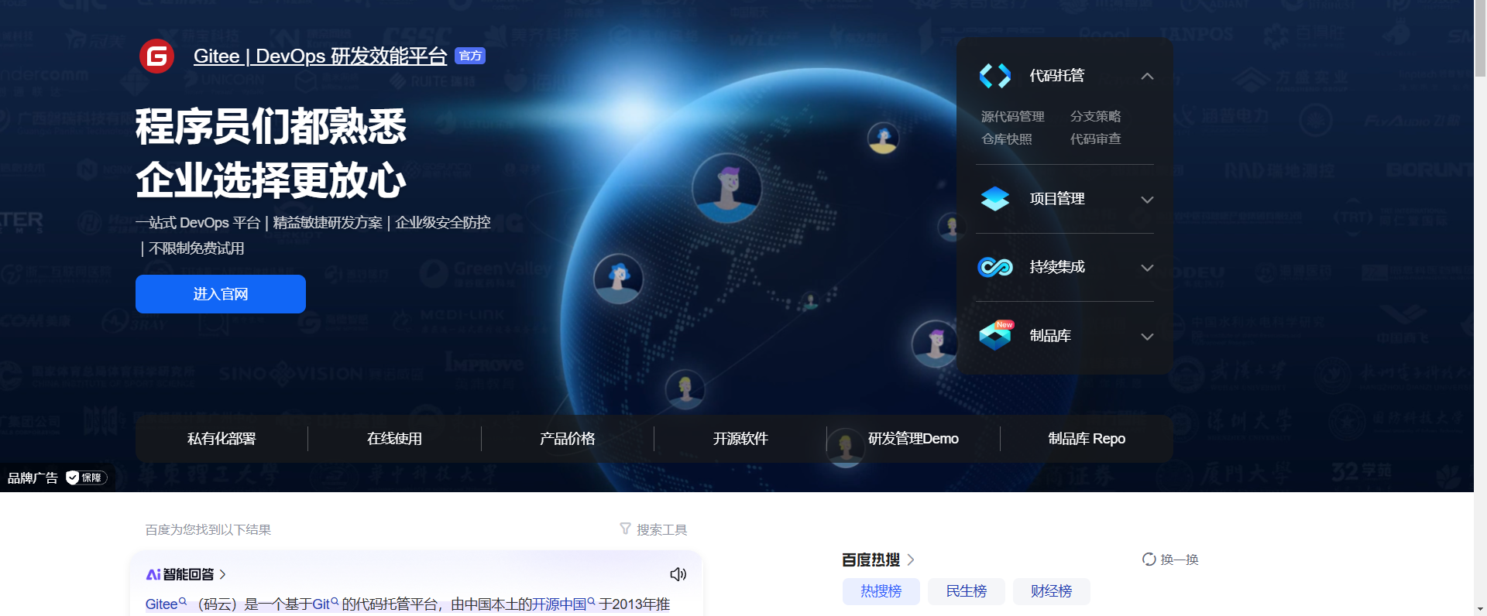
Task: Click the 制品库 section title
Action: pyautogui.click(x=1050, y=336)
